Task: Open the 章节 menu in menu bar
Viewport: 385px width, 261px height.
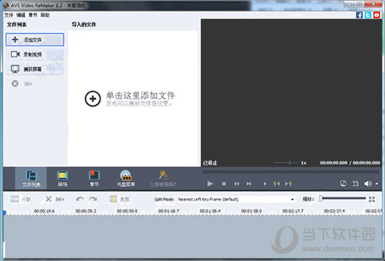Action: pyautogui.click(x=33, y=15)
